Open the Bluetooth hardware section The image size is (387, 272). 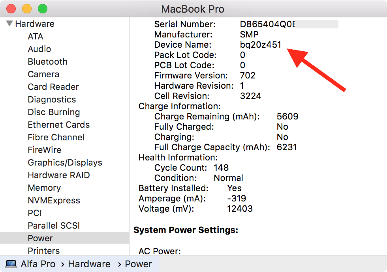tap(47, 61)
